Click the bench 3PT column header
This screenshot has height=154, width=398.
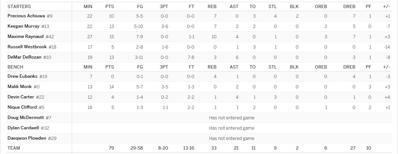click(x=164, y=67)
